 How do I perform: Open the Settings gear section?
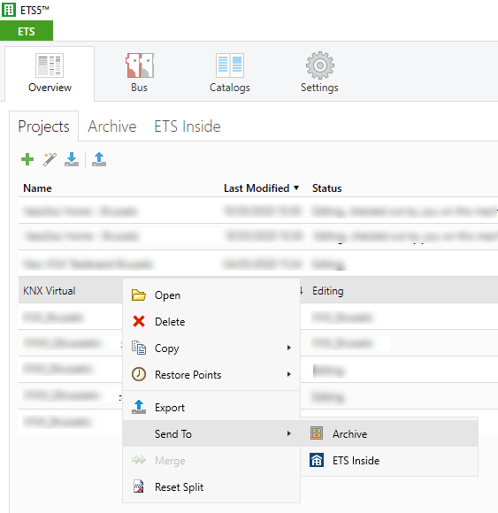(x=319, y=73)
